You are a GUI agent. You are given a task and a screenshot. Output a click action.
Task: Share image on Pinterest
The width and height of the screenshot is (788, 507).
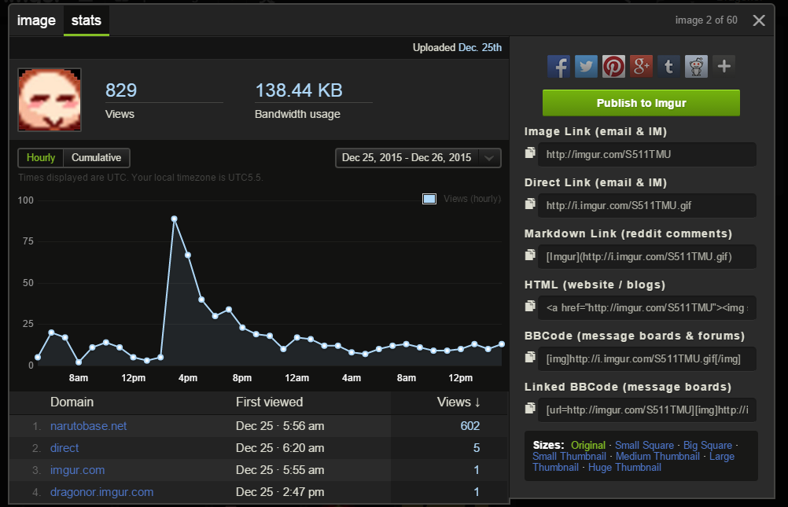coord(613,66)
